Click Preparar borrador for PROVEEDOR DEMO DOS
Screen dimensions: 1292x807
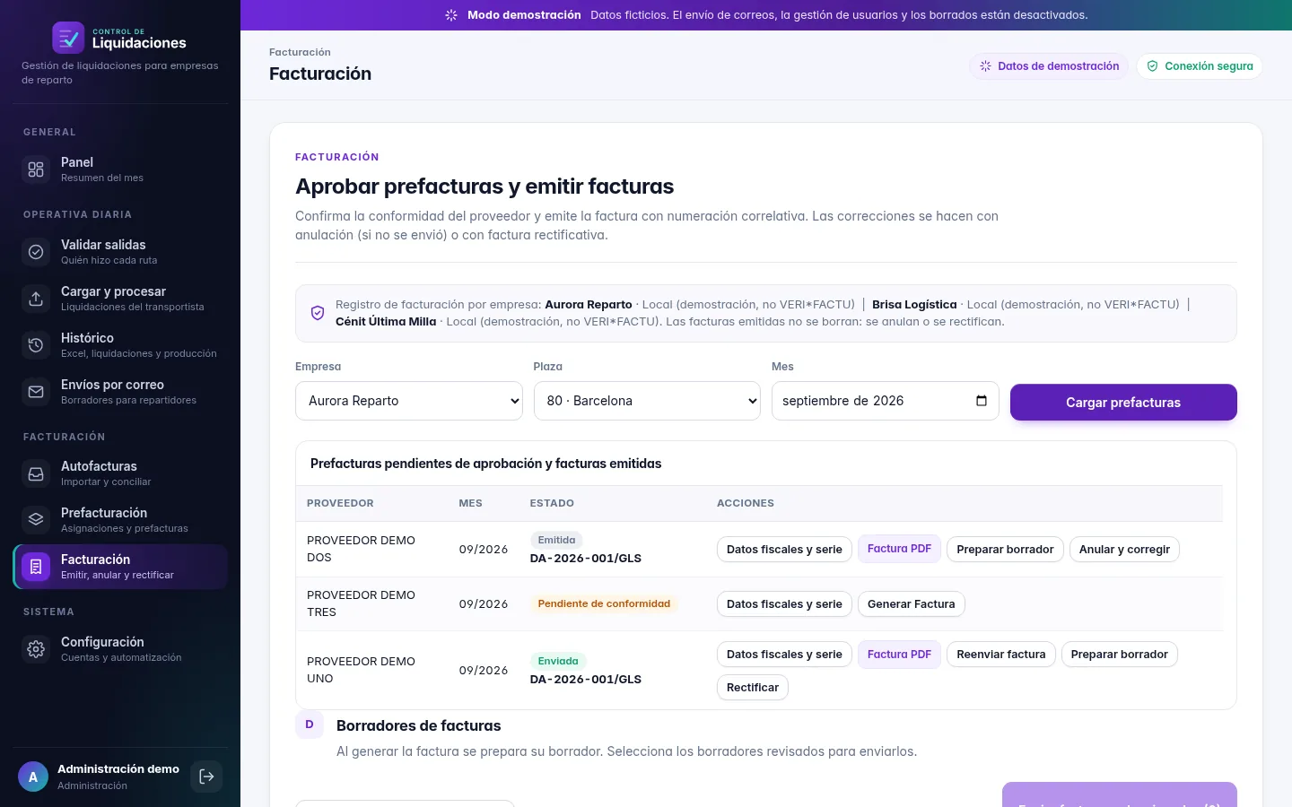pos(1005,550)
